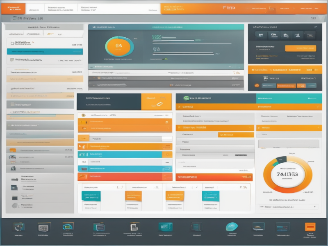Click the teal card button in bottom table
The height and width of the screenshot is (246, 328).
pyautogui.click(x=91, y=196)
